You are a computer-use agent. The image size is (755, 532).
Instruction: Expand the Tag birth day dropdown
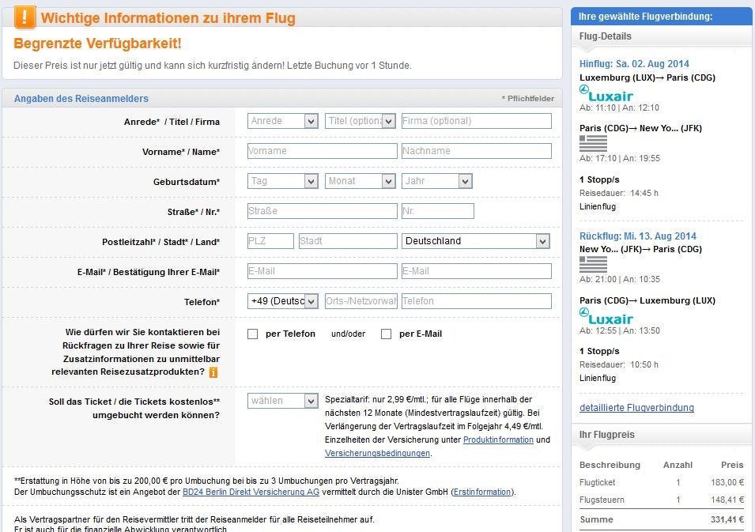[x=282, y=181]
